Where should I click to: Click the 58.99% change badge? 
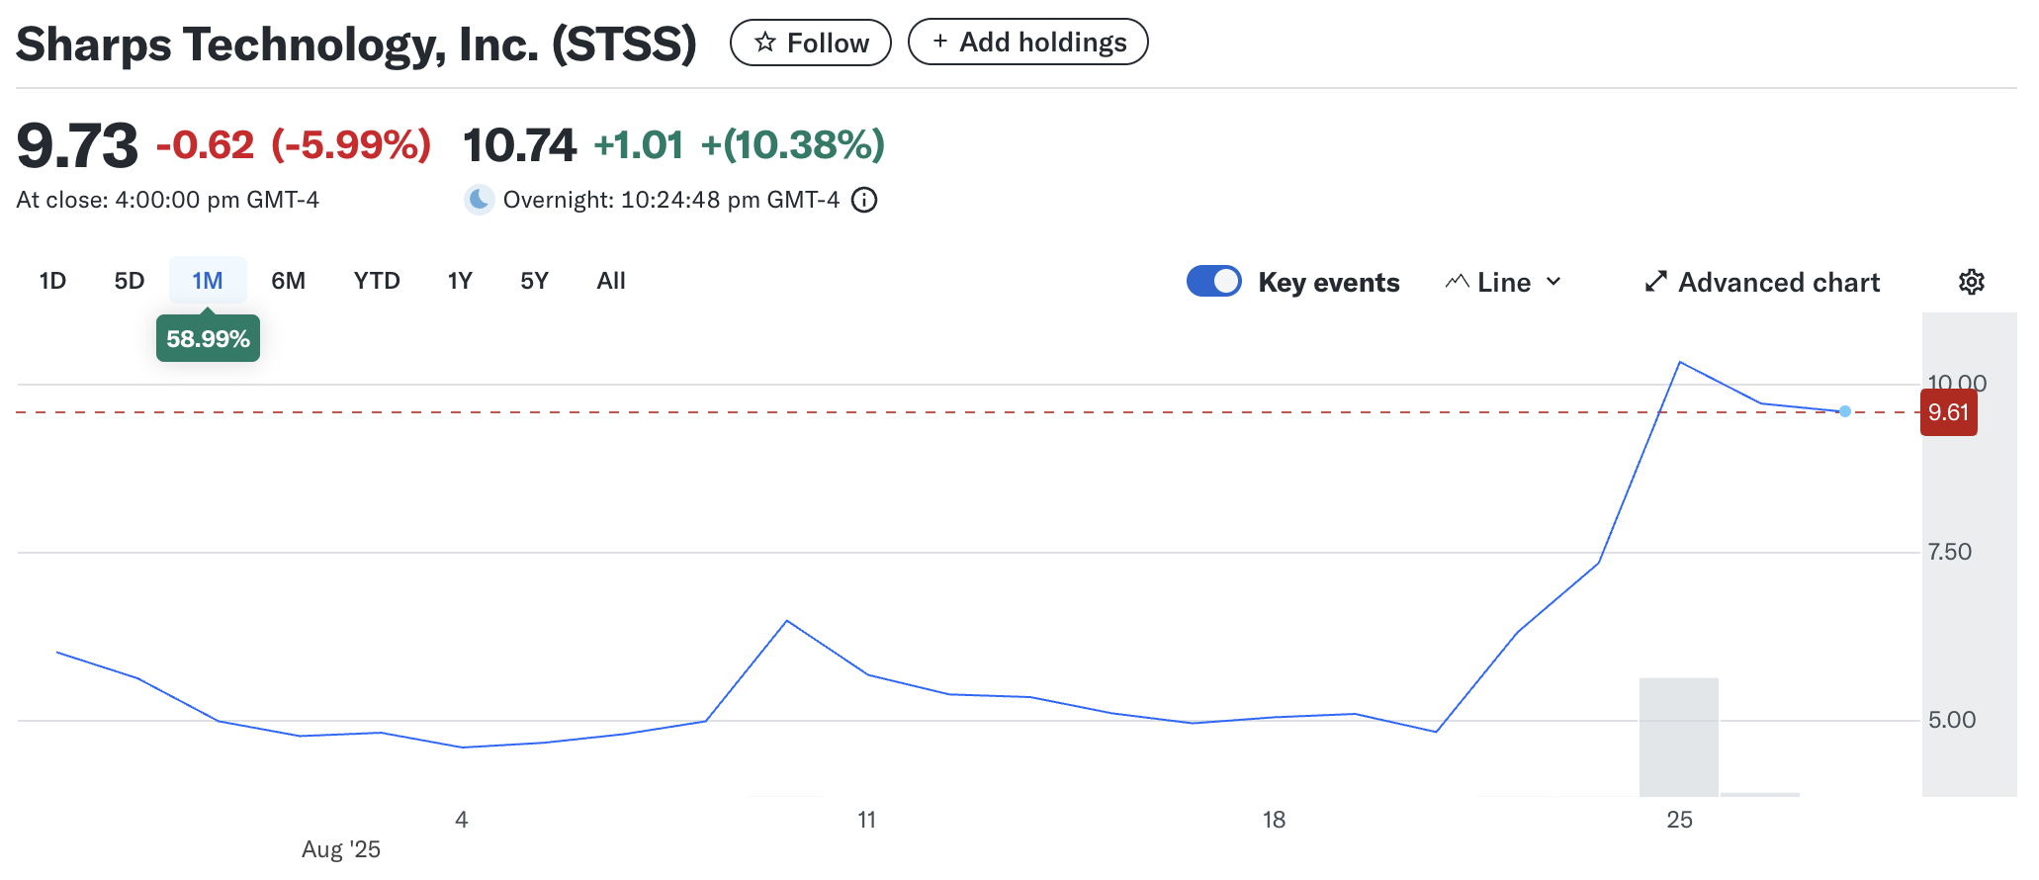click(x=208, y=338)
